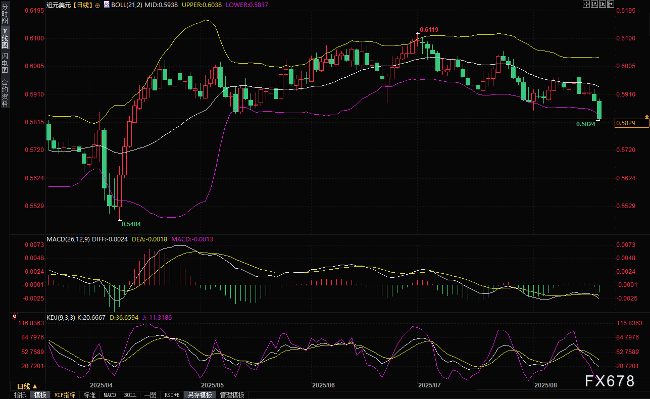Viewport: 650px width, 399px height.
Task: Click the crosshair cursor icon at top right
Action: tap(586, 4)
